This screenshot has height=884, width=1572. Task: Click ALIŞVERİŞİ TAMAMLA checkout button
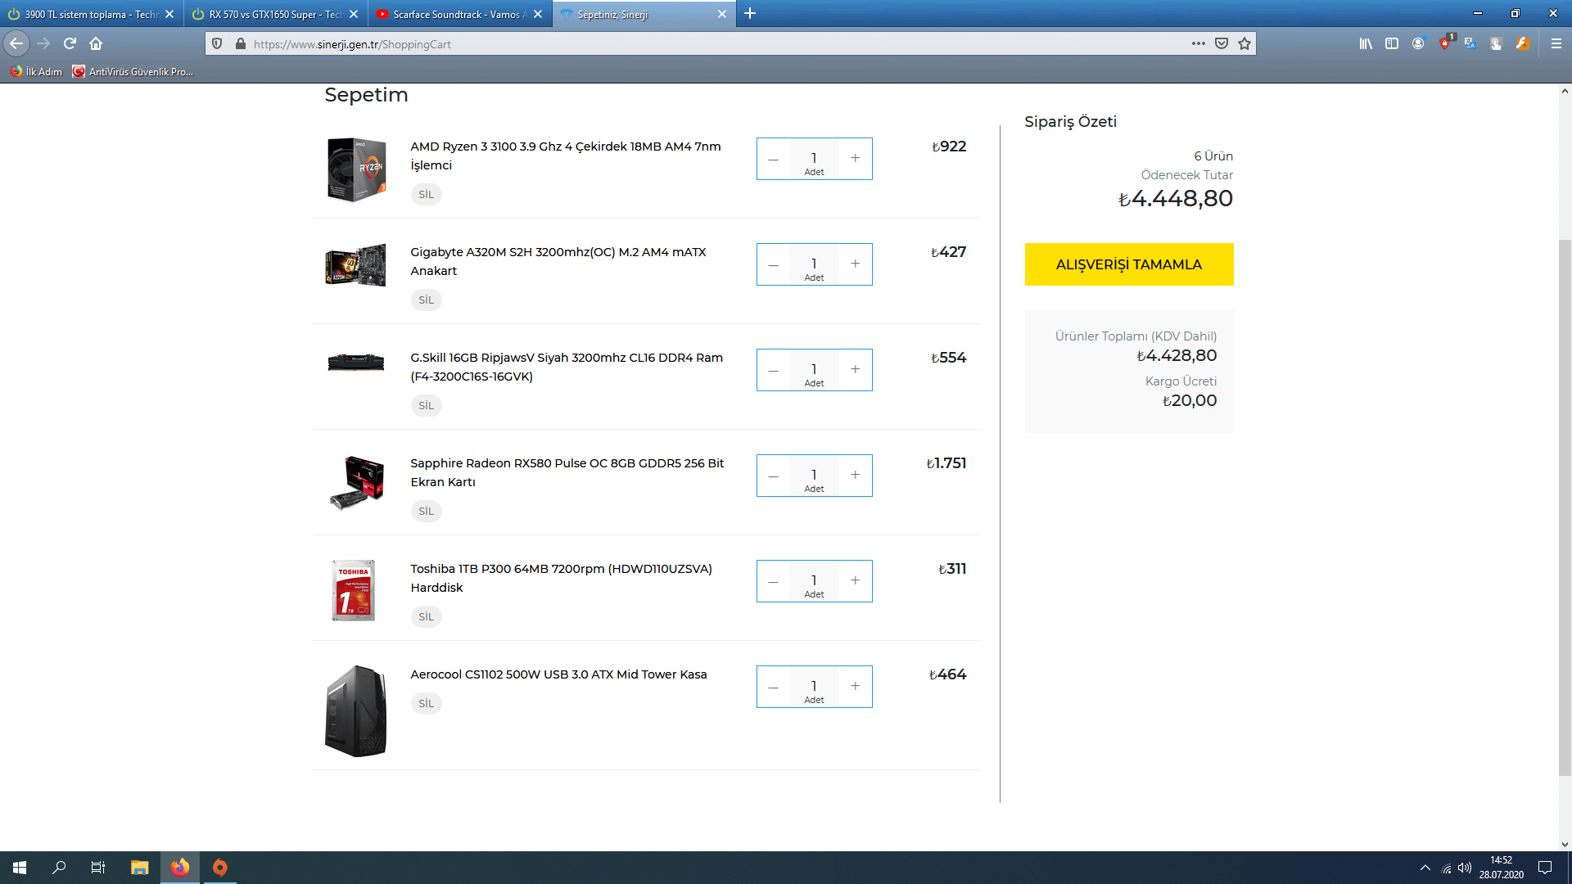1128,264
